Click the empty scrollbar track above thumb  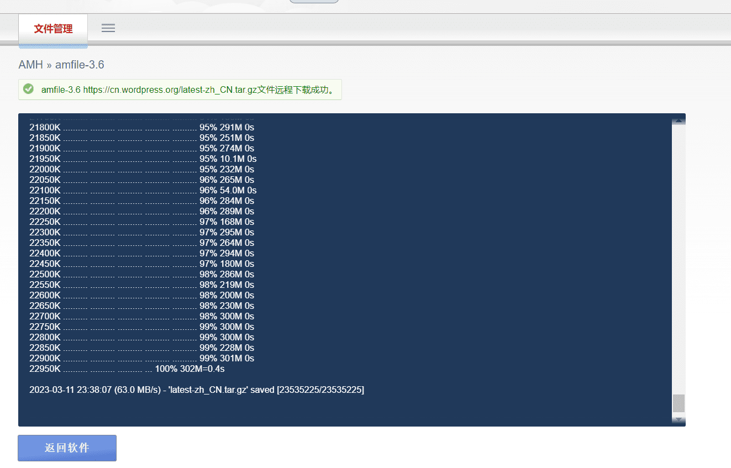(x=678, y=260)
